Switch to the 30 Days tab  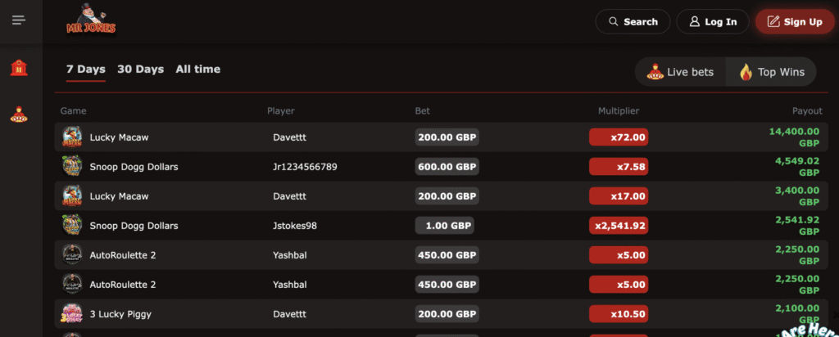click(141, 70)
